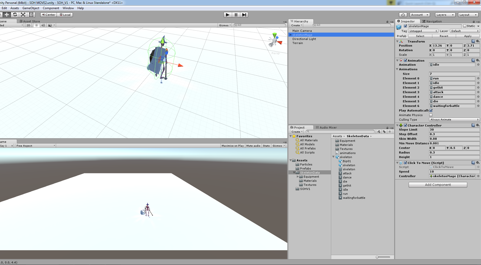Open the Layer dropdown Default
Viewport: 481px width, 265px height.
(x=465, y=31)
